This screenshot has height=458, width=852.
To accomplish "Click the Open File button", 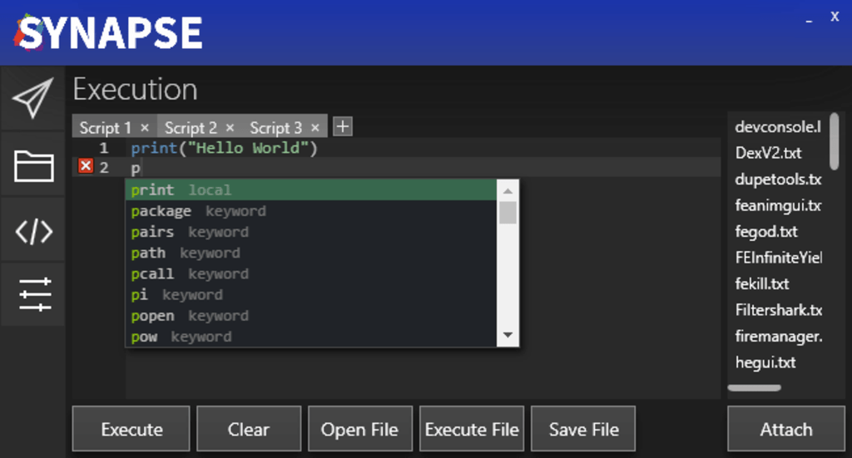I will tap(359, 429).
